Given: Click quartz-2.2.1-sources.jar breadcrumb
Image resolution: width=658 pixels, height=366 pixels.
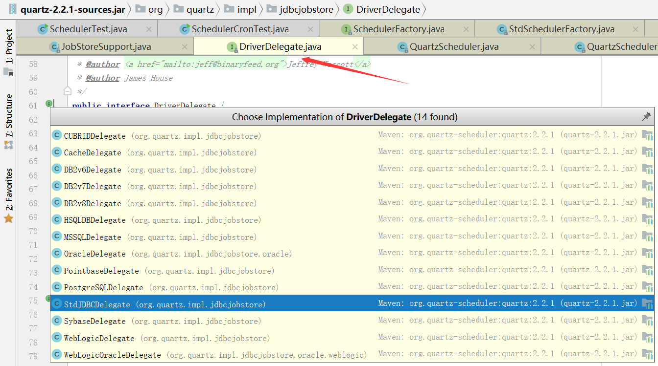Looking at the screenshot, I should [67, 9].
